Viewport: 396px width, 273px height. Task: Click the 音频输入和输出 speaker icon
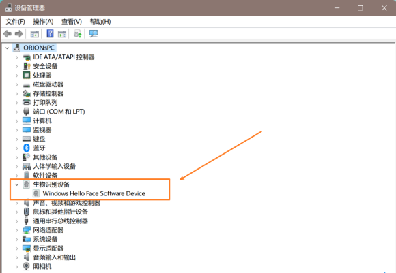click(x=27, y=257)
